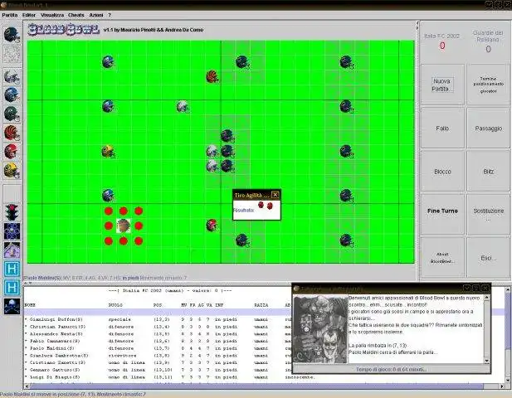Click the purple house icon in the sidebar
The height and width of the screenshot is (398, 512).
(x=12, y=250)
